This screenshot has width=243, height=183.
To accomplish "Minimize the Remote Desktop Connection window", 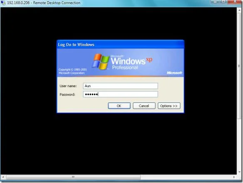I will click(x=215, y=2).
